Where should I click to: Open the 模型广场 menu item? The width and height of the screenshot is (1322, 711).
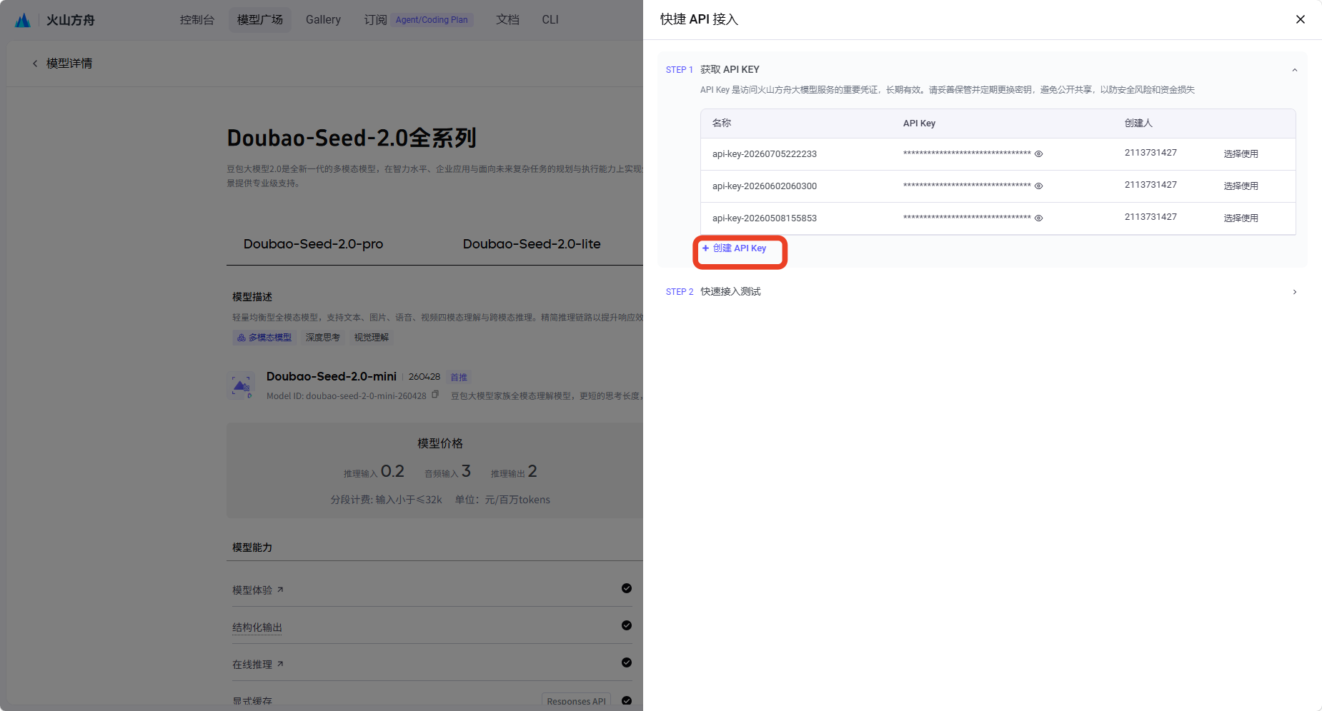(x=260, y=20)
